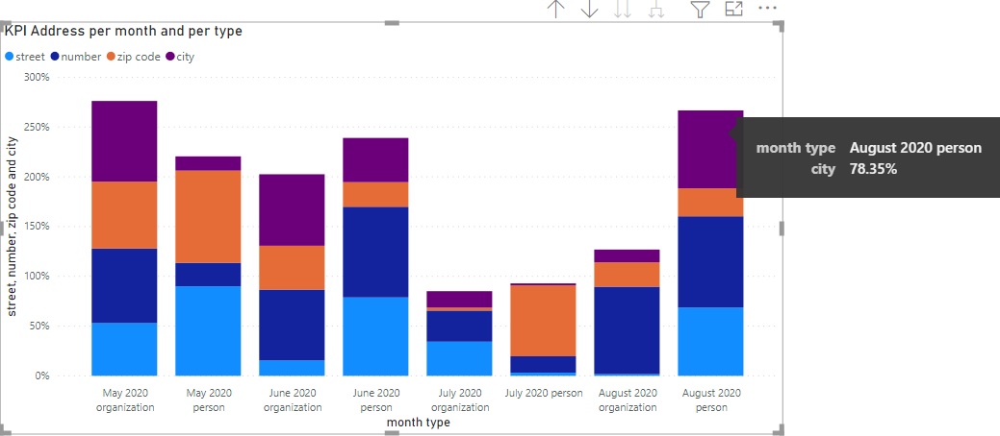Click city segment of June 2020 organization bar
This screenshot has width=1000, height=436.
[x=292, y=210]
